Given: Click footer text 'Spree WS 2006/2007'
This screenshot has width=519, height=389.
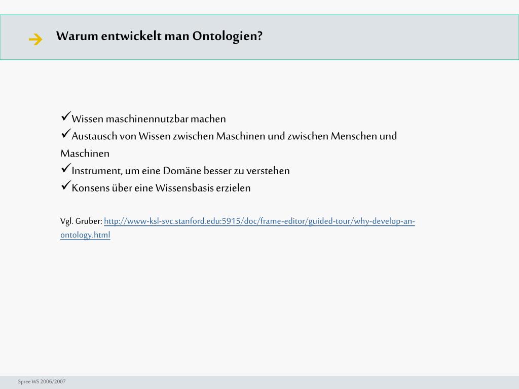Looking at the screenshot, I should (42, 381).
